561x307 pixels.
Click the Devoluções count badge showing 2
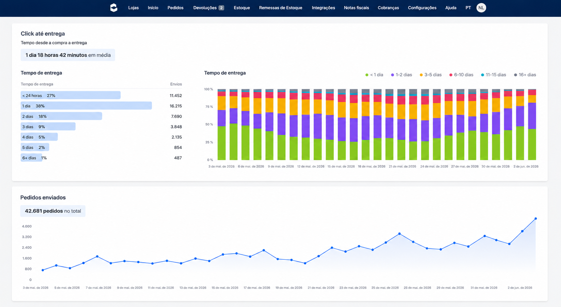pos(221,8)
